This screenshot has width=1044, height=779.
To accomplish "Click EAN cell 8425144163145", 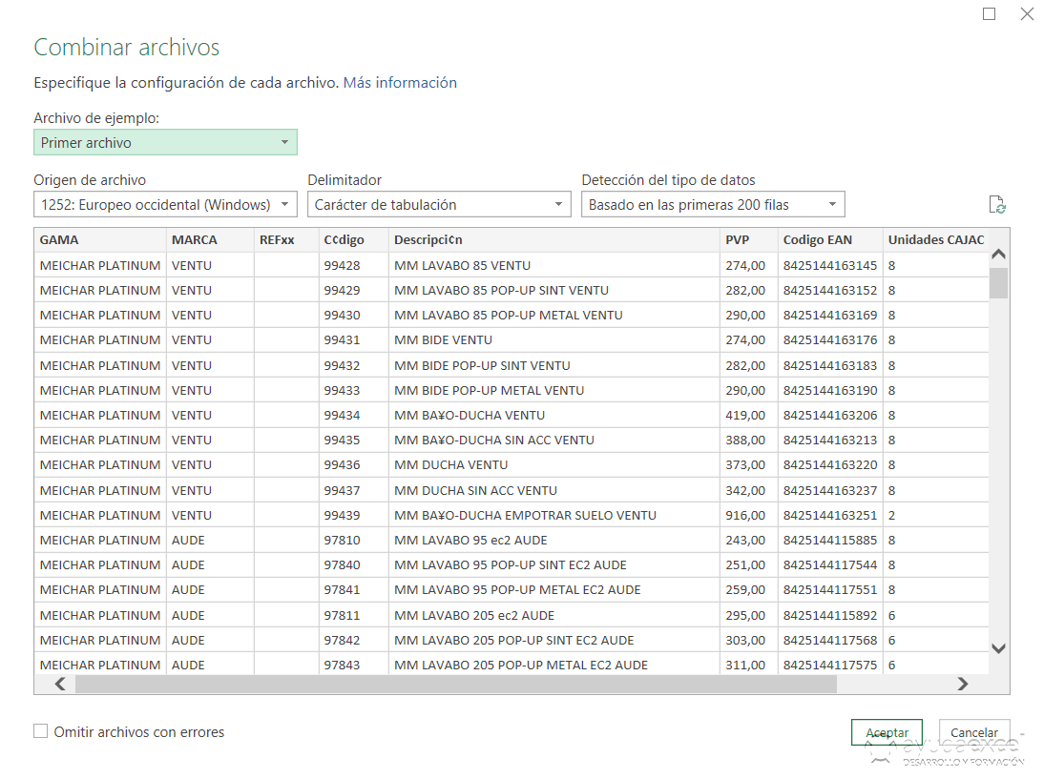I will coord(830,265).
